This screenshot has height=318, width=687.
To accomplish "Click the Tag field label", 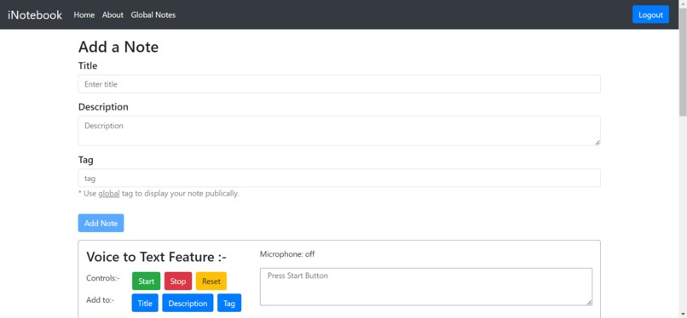I will pyautogui.click(x=86, y=160).
